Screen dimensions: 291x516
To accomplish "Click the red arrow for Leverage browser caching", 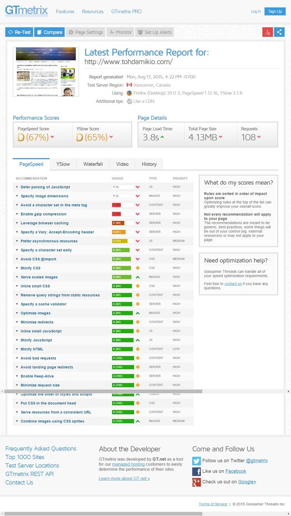I will [138, 223].
